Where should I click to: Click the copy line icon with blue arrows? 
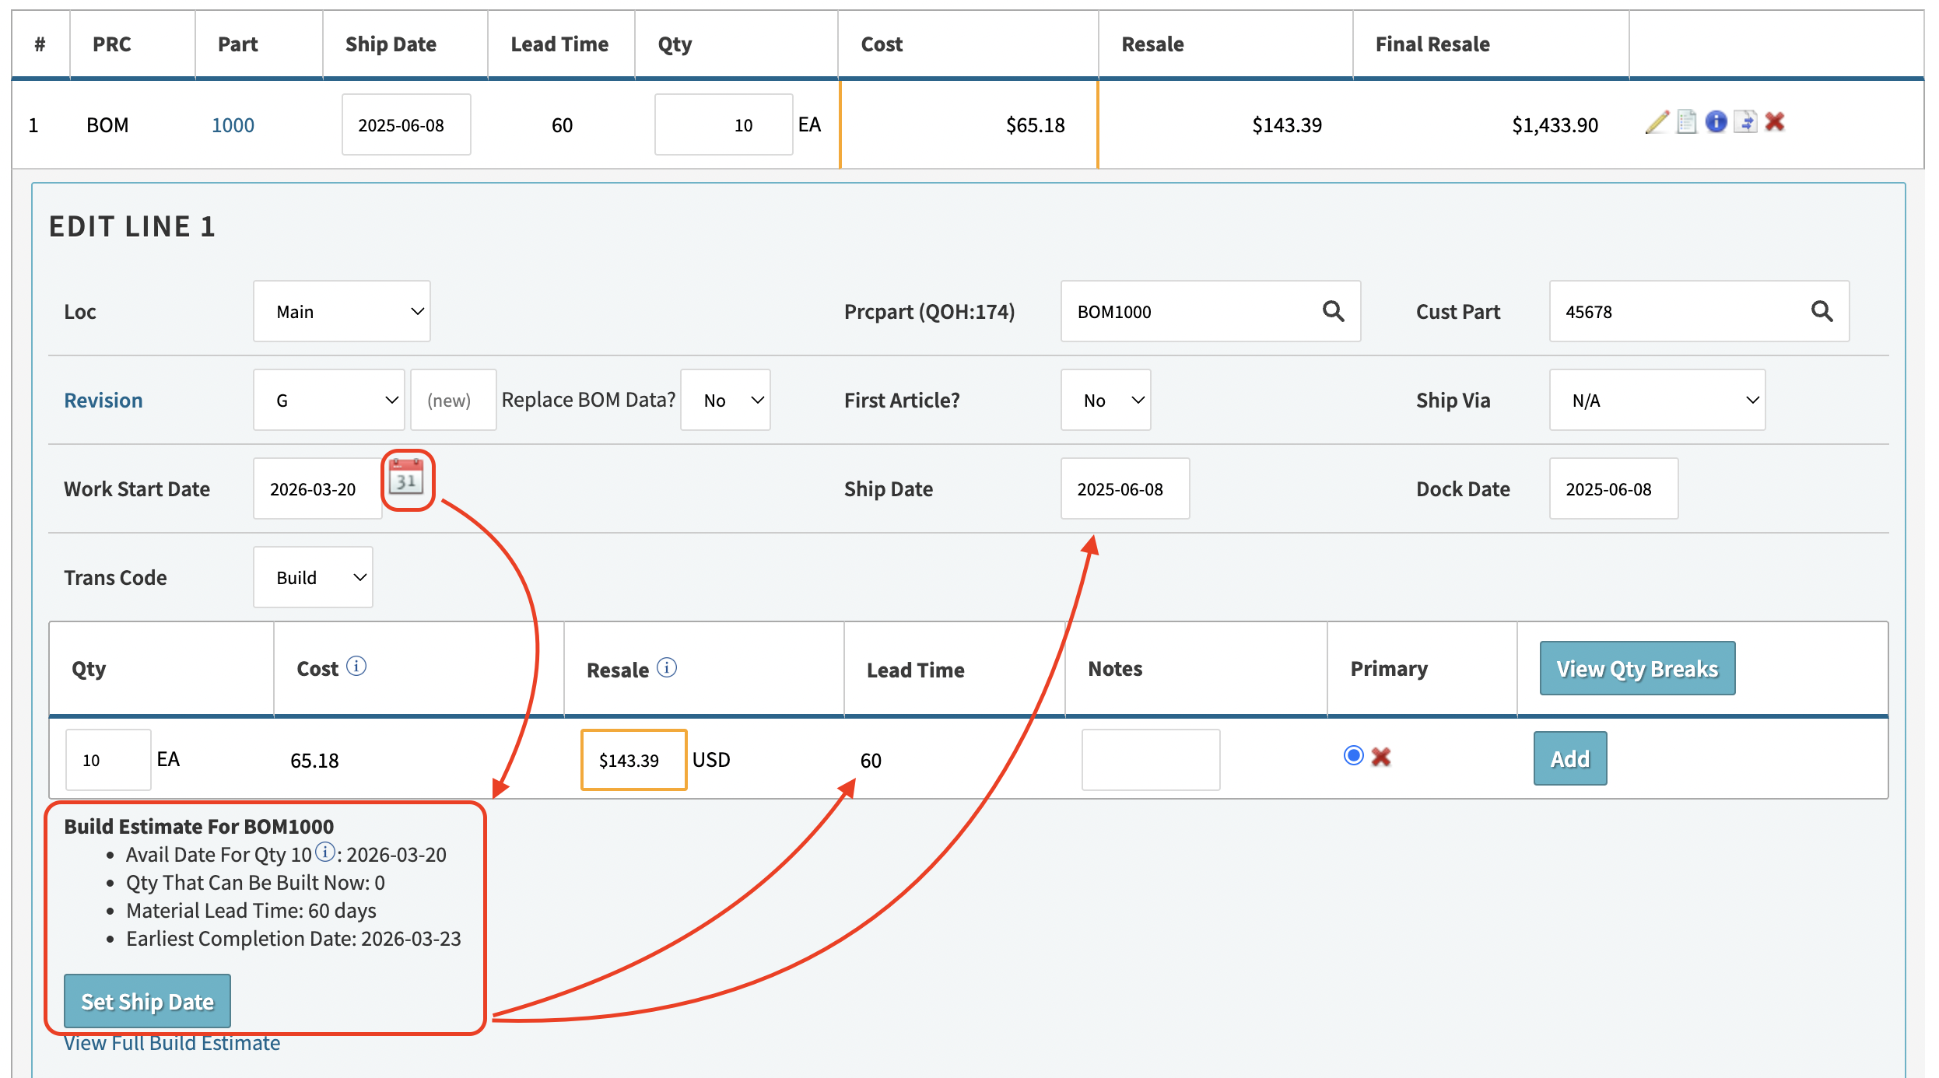1746,122
